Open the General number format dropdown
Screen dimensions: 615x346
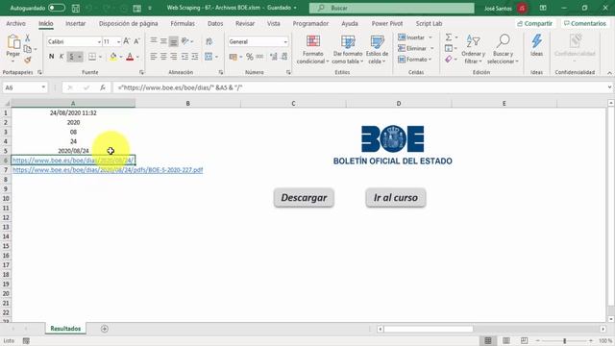tap(285, 41)
